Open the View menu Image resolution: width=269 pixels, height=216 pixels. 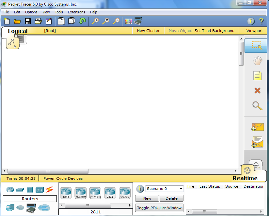click(46, 12)
